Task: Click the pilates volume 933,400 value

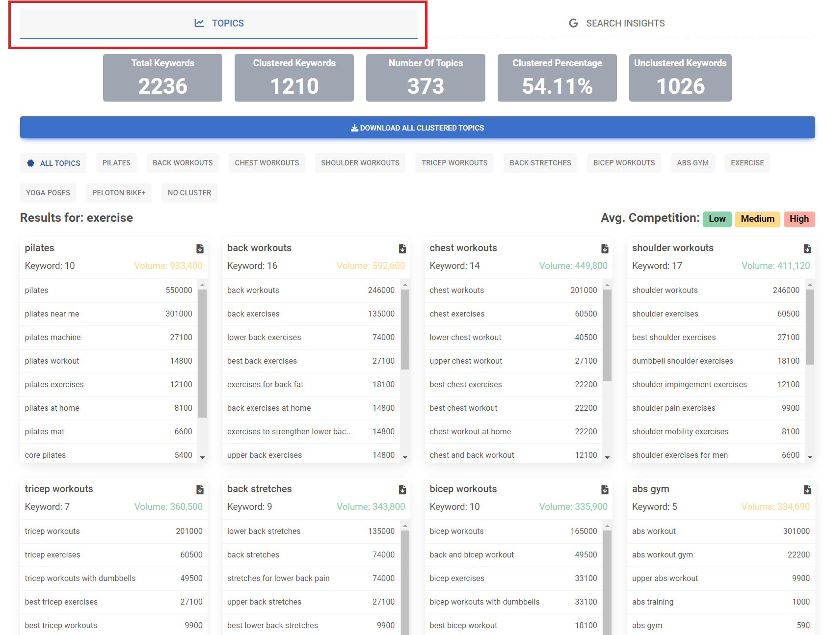Action: [x=168, y=266]
